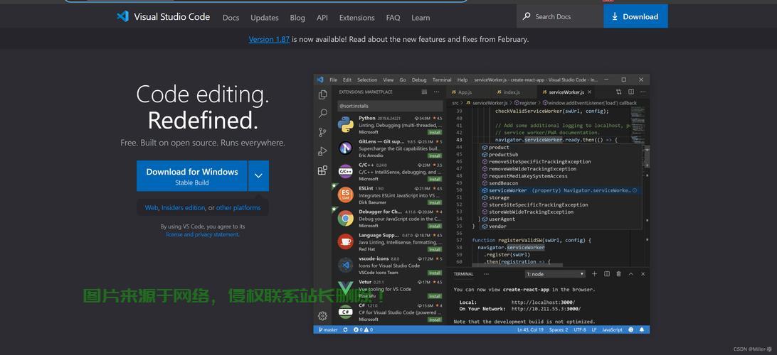Viewport: 777px width, 355px height.
Task: Open the Selection menu in VS Code
Action: point(367,80)
